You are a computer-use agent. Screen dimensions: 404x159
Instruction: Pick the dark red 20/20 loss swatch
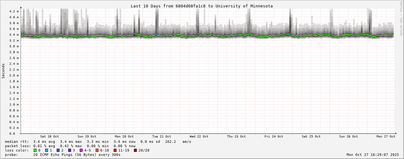(x=135, y=150)
